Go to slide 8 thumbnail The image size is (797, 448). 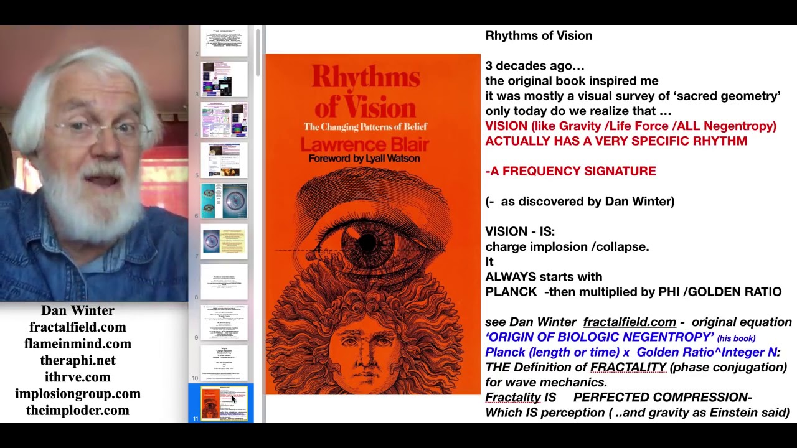(224, 281)
